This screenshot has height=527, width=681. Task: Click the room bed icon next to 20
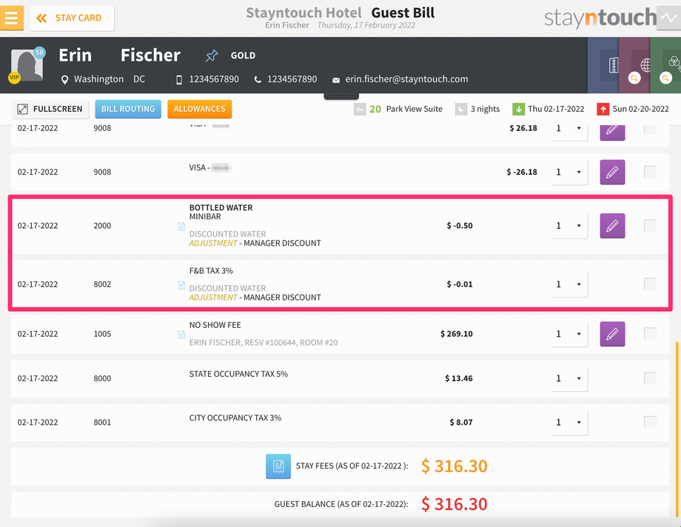[360, 109]
